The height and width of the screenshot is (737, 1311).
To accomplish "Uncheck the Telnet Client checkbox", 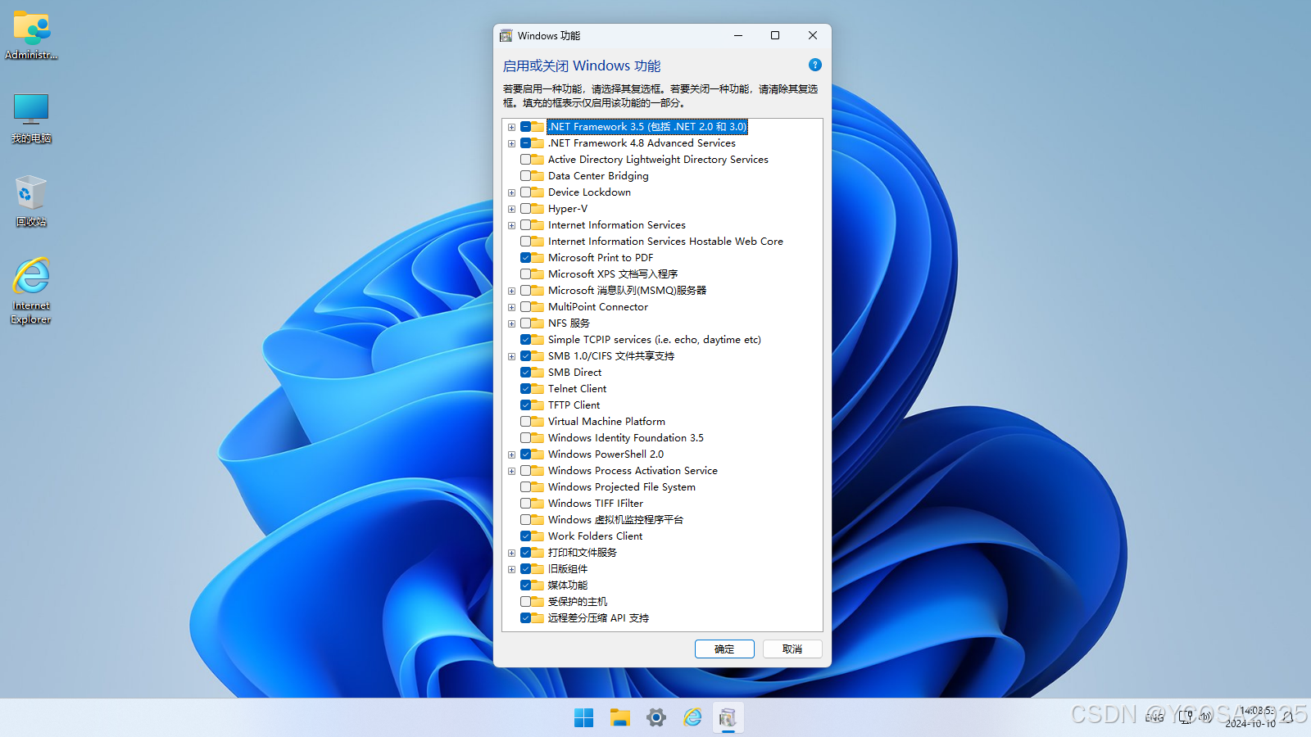I will pos(525,389).
